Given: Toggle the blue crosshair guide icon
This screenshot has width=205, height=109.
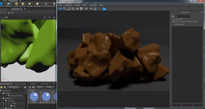Looking at the screenshot, I should [100, 8].
